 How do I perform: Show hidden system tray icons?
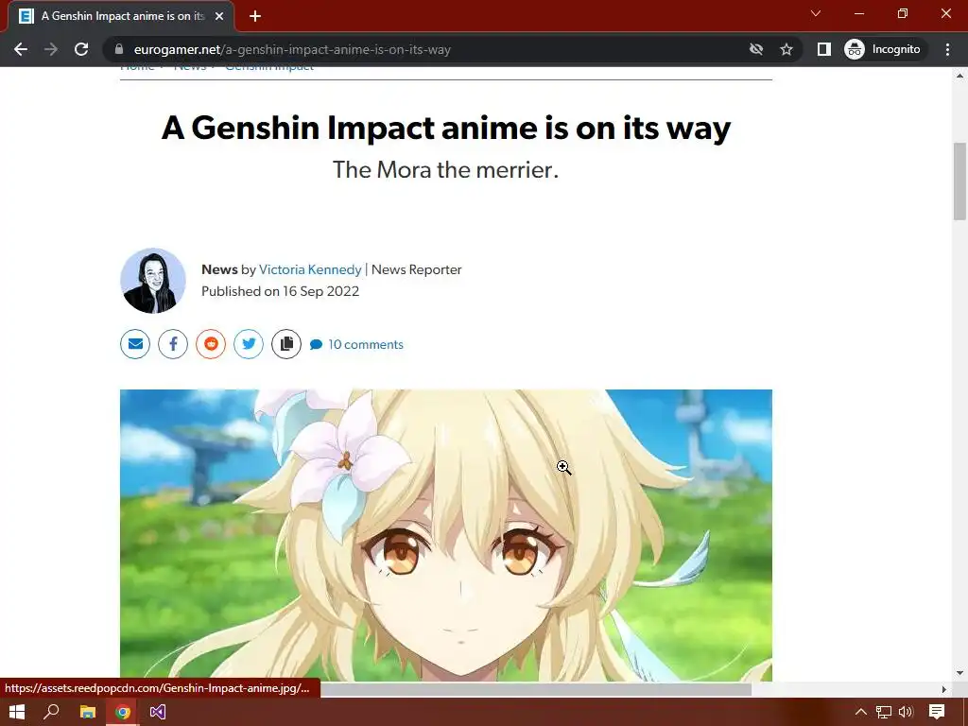point(860,712)
